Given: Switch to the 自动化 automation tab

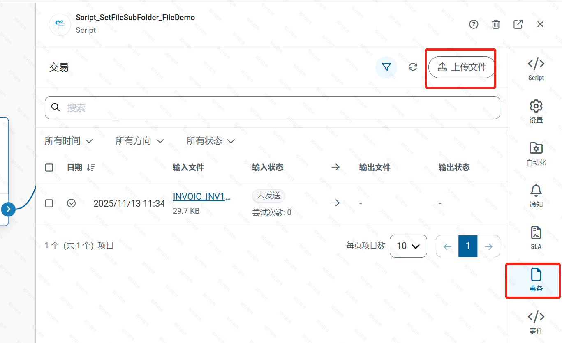Looking at the screenshot, I should tap(536, 154).
